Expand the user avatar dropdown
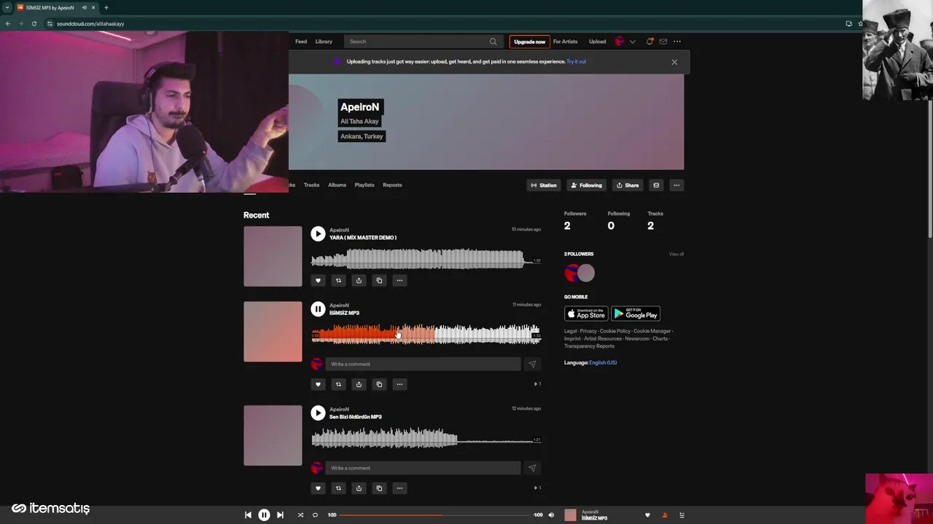This screenshot has width=933, height=524. click(x=632, y=41)
